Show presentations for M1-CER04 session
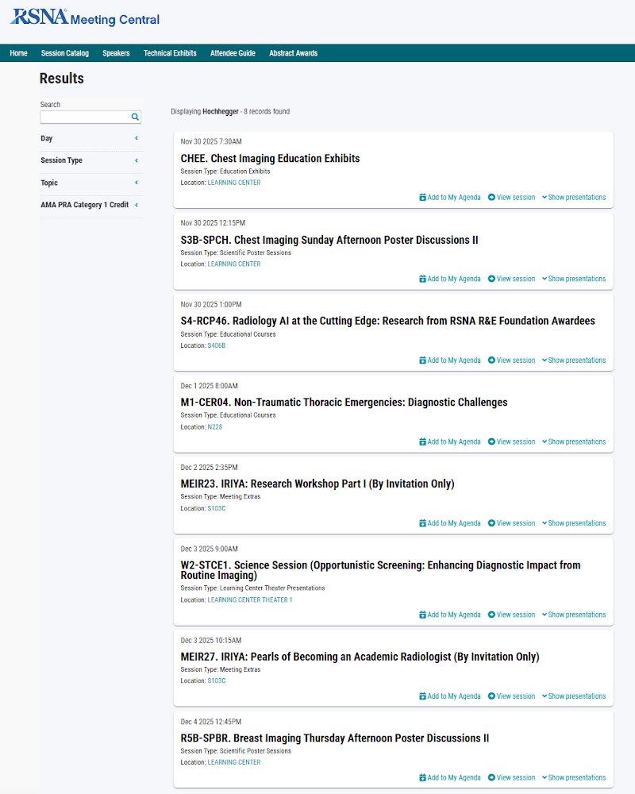Viewport: 635px width, 794px height. (x=574, y=442)
